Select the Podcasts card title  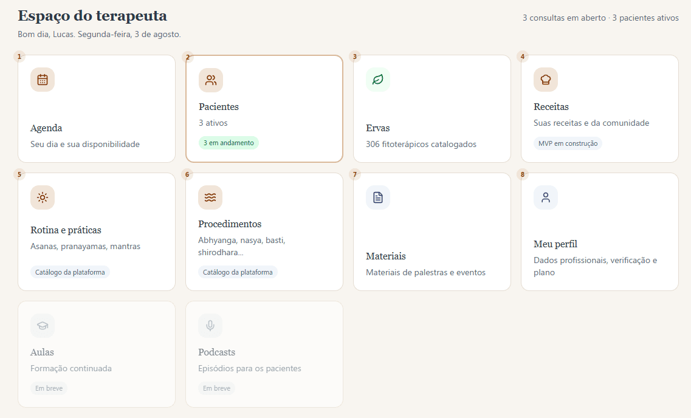(216, 352)
